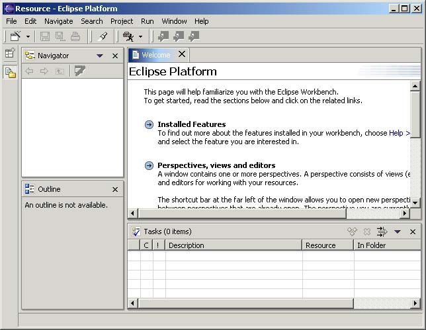
Task: Open the Navigator view menu triangle
Action: coord(100,56)
